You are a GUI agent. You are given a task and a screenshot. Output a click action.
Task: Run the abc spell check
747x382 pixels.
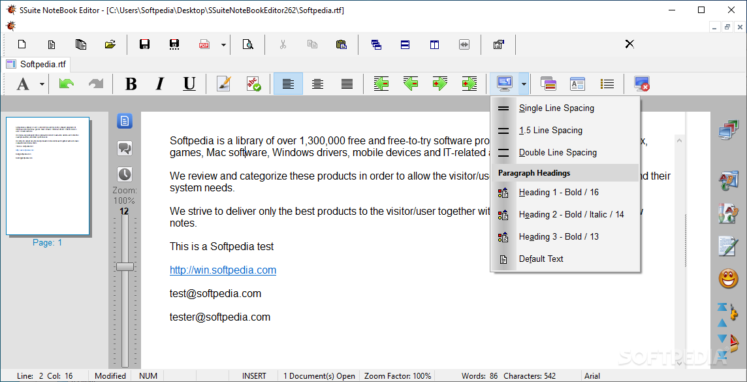[x=253, y=84]
